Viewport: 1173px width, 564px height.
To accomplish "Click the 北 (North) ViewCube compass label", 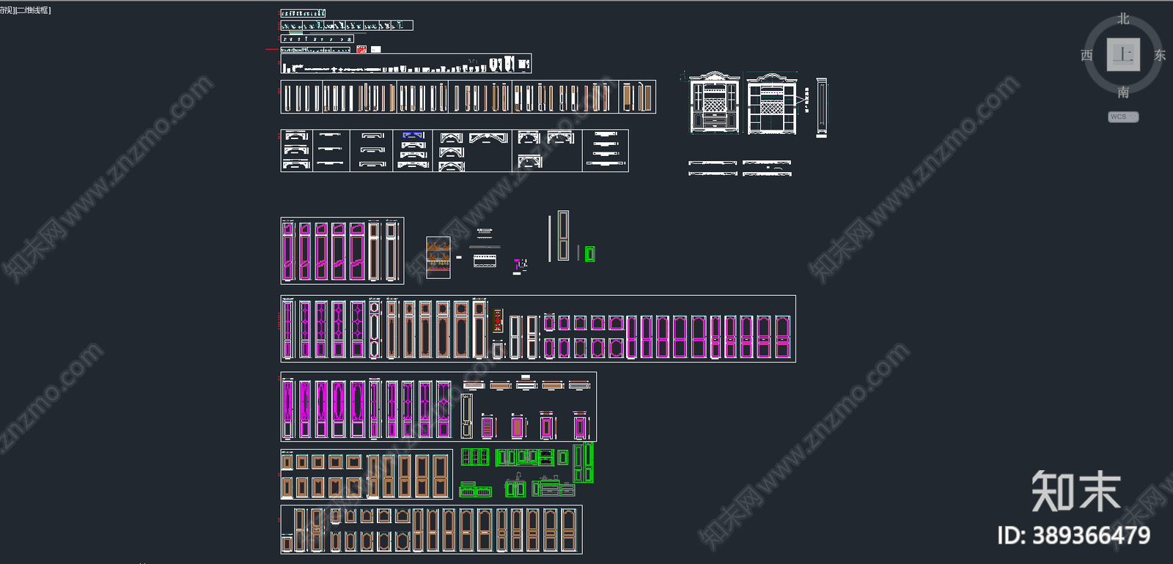I will click(x=1123, y=19).
